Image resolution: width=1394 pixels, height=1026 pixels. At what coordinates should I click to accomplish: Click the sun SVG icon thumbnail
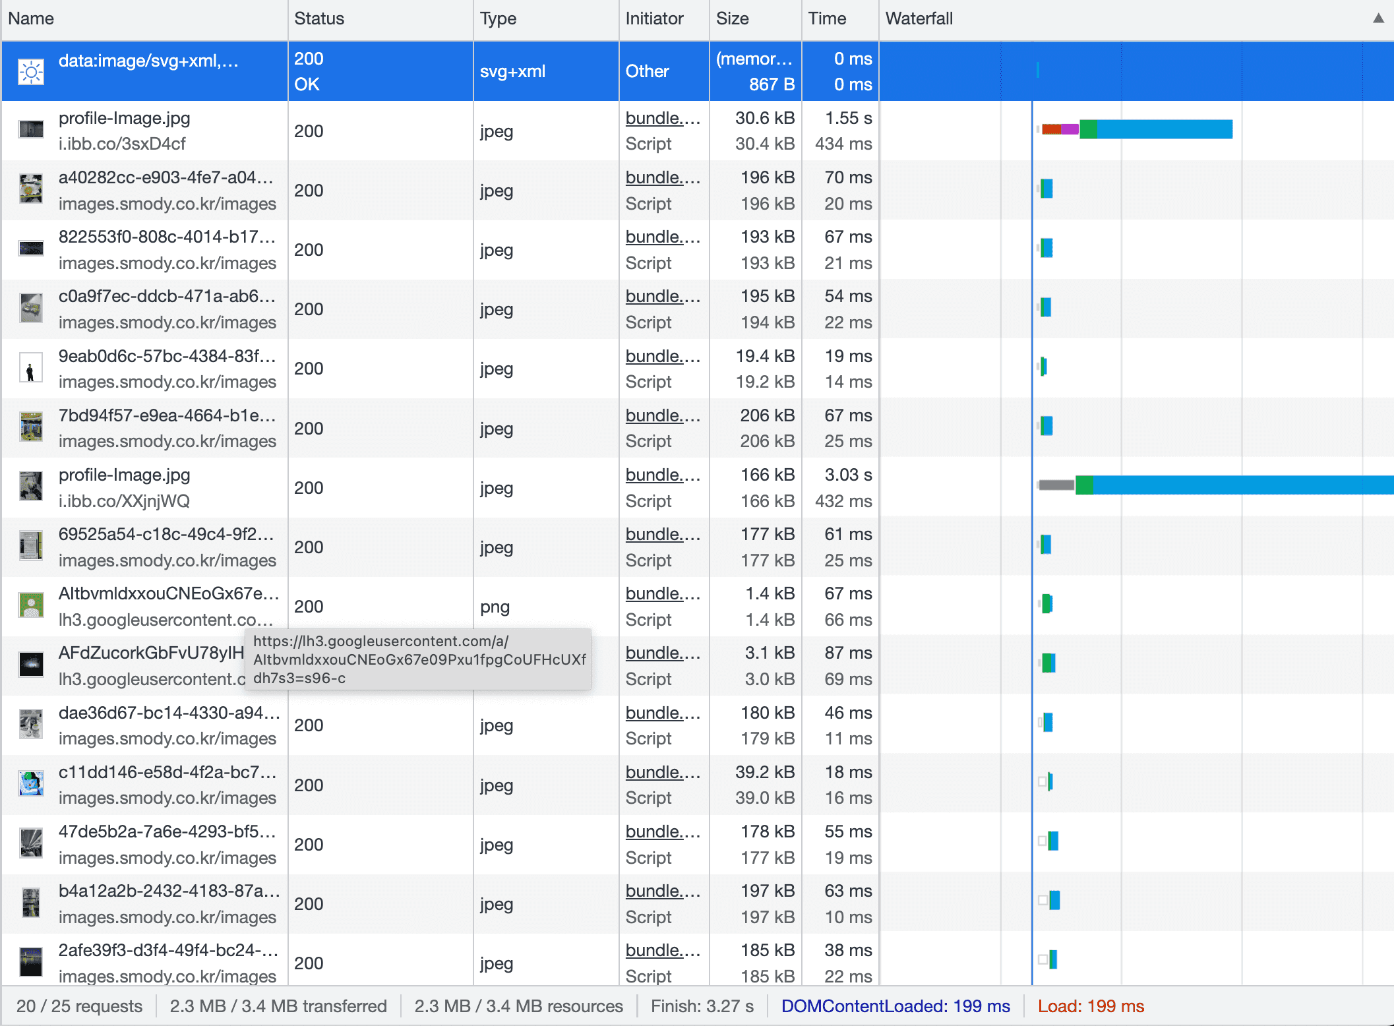pos(31,72)
